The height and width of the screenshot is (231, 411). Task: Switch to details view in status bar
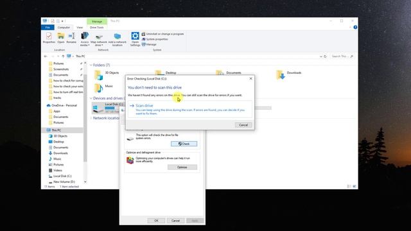tap(349, 187)
